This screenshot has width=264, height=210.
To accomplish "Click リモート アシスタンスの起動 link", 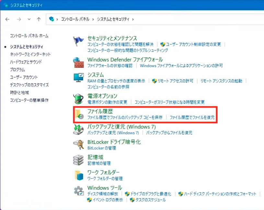I will [221, 81].
